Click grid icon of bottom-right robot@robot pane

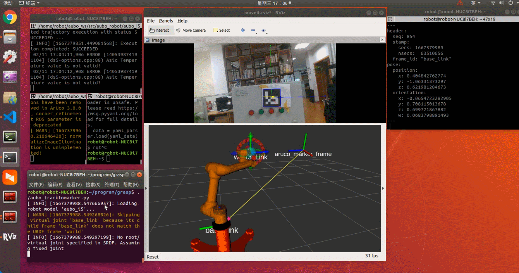[x=90, y=97]
